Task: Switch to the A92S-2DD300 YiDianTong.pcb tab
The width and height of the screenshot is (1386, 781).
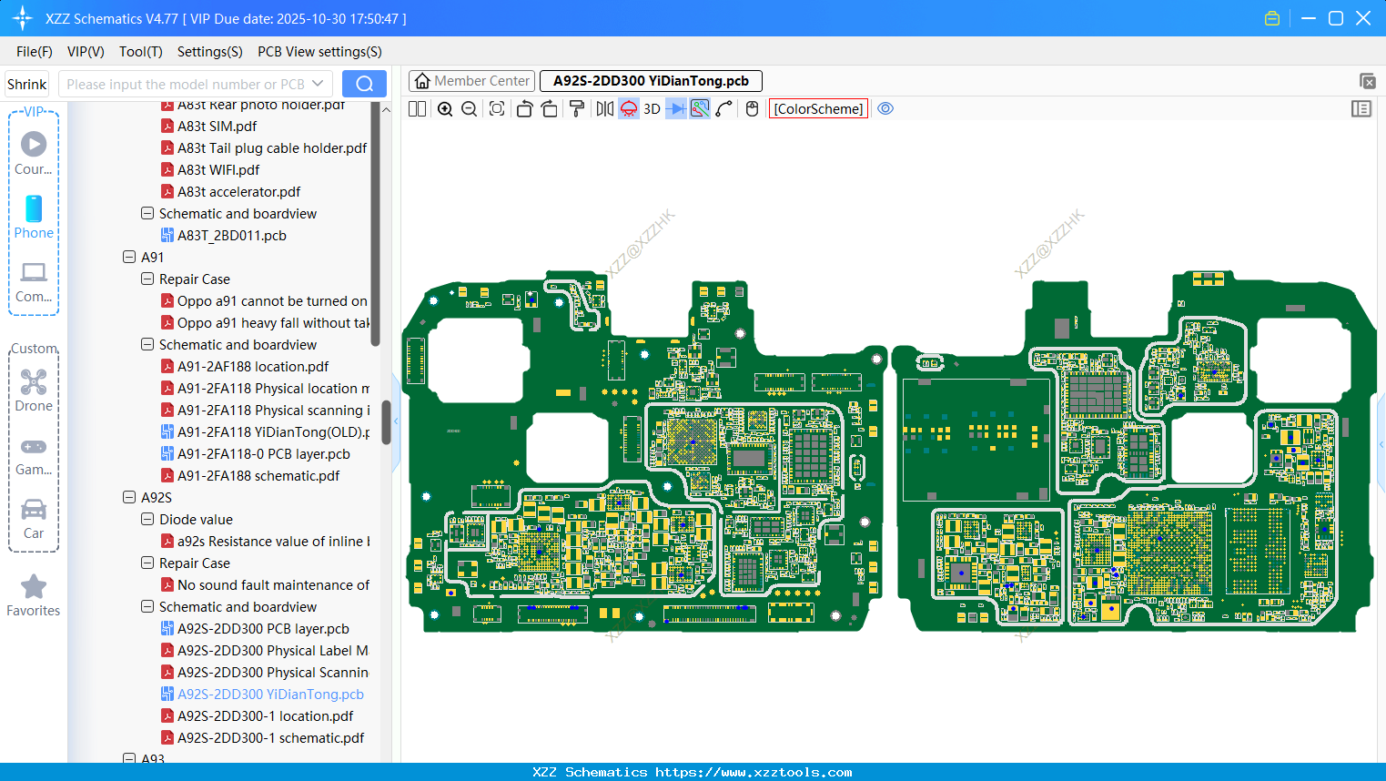Action: [x=650, y=80]
